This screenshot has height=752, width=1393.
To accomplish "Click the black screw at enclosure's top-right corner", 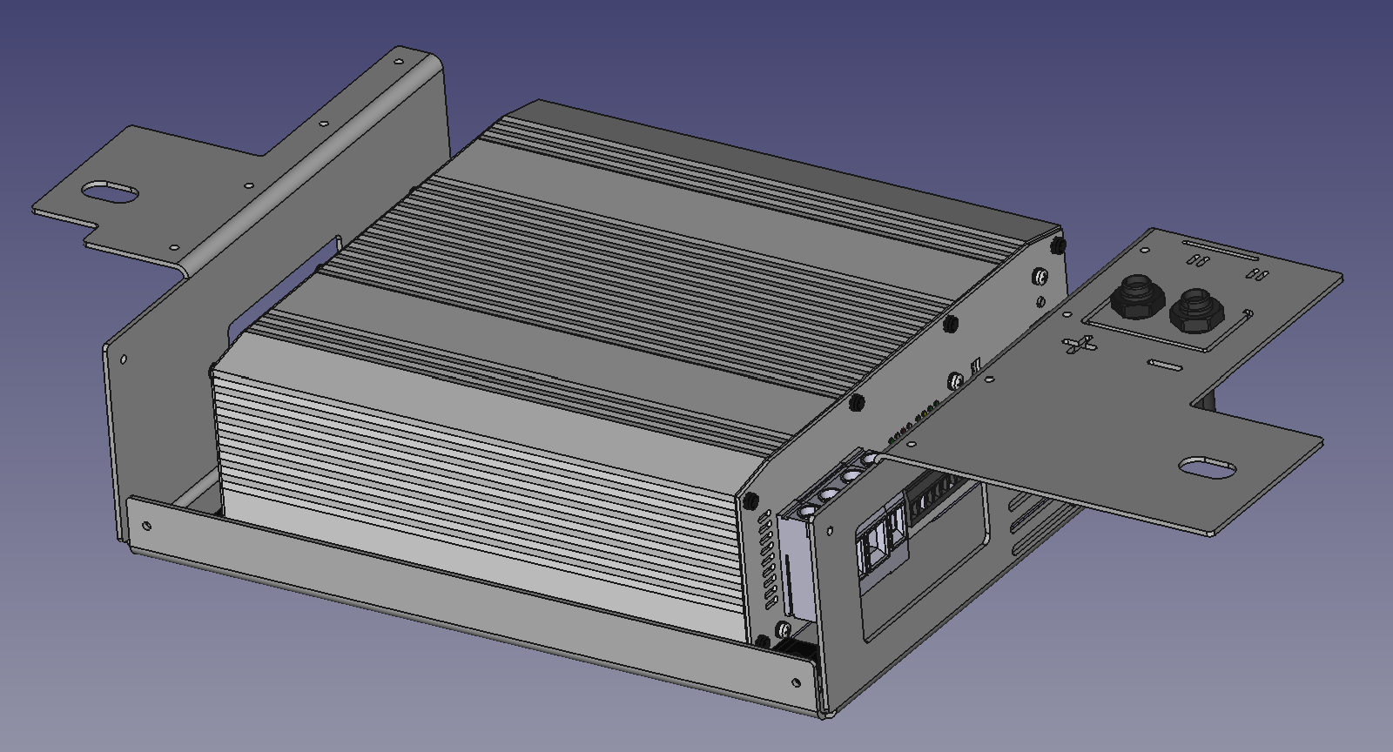I will point(1057,245).
